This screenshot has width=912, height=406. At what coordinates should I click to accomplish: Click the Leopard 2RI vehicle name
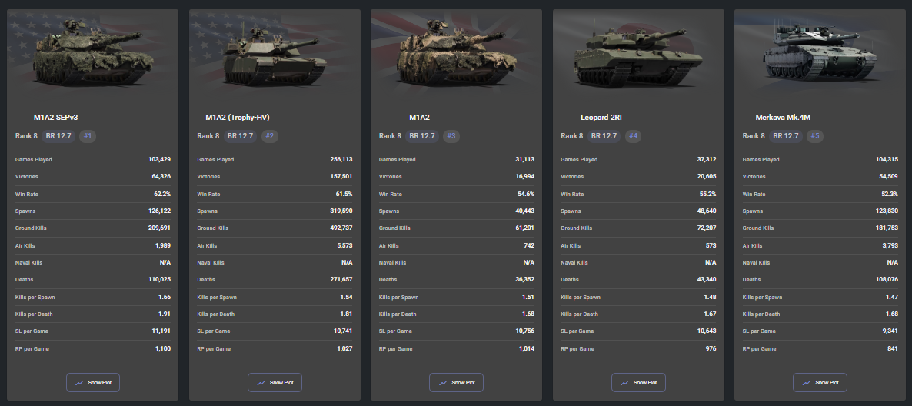point(601,118)
